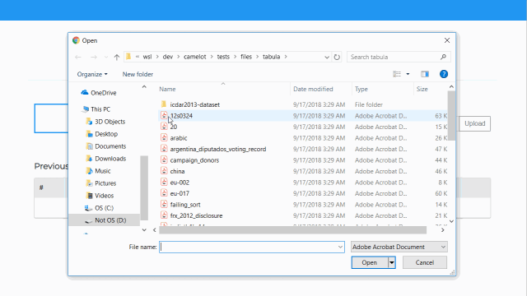Select This PC in sidebar
527x296 pixels.
[96, 109]
